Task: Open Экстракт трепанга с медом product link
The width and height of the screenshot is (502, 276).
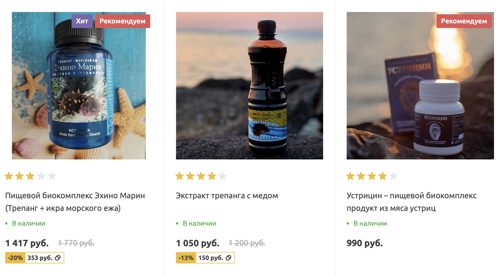Action: click(227, 196)
